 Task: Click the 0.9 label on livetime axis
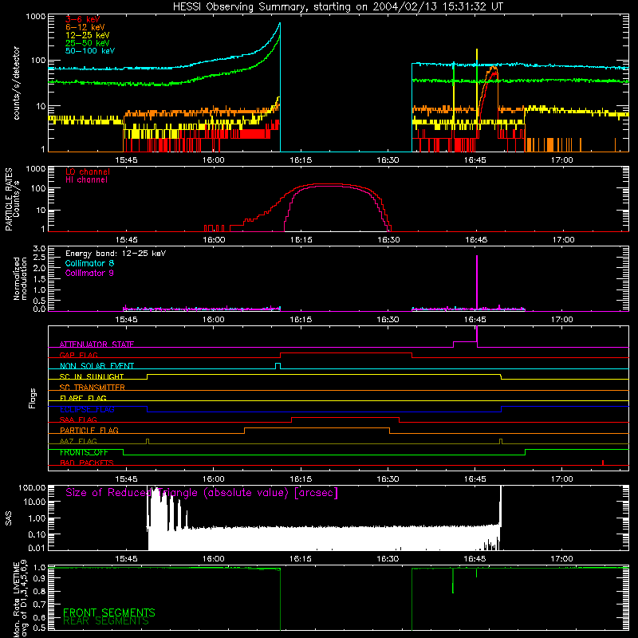[39, 578]
